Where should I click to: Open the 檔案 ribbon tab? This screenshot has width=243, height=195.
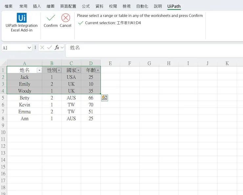pyautogui.click(x=9, y=6)
